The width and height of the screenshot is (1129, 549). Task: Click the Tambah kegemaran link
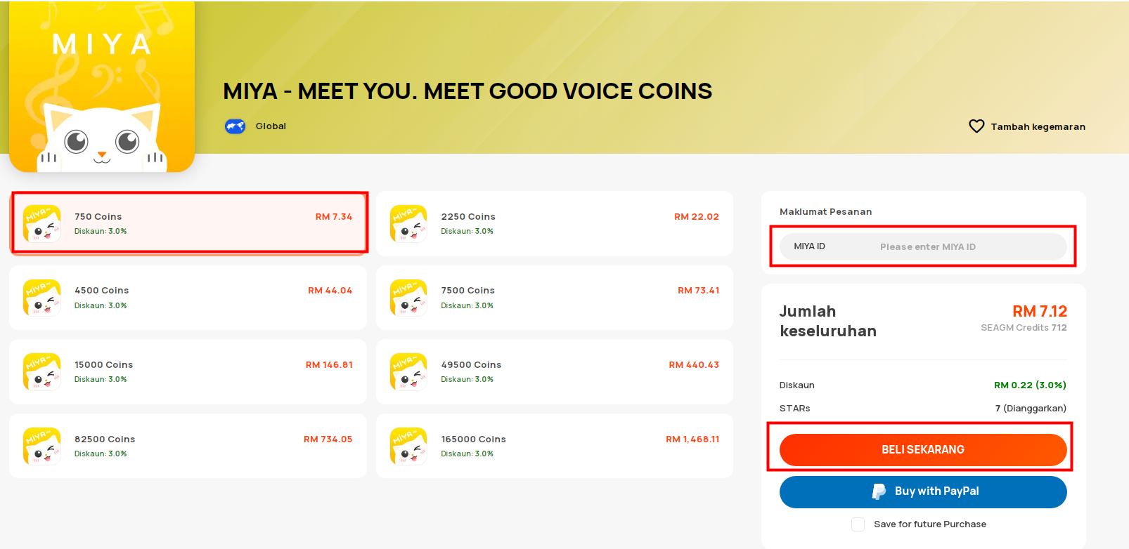(x=1038, y=127)
